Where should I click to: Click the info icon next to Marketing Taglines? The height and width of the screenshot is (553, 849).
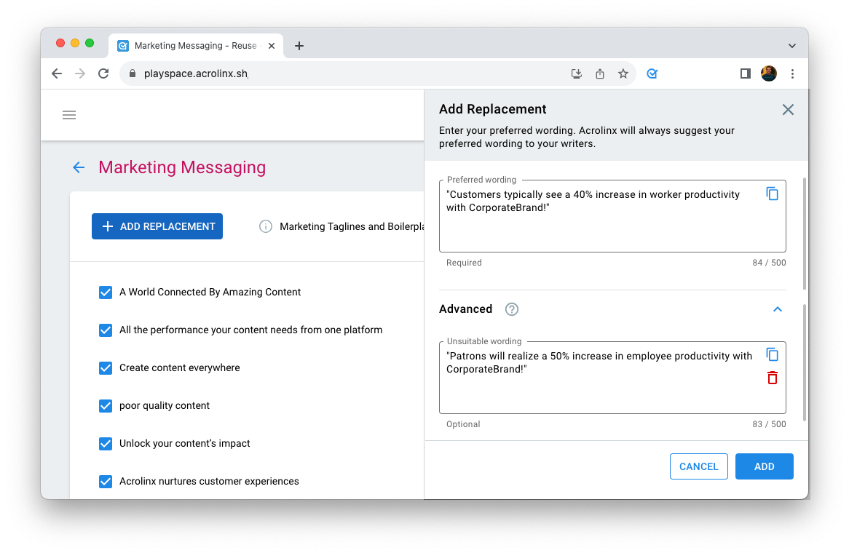pos(266,226)
